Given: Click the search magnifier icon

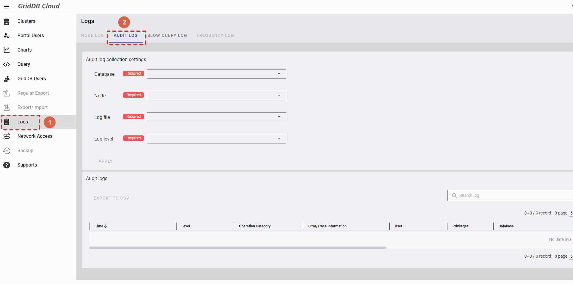Looking at the screenshot, I should (x=454, y=196).
